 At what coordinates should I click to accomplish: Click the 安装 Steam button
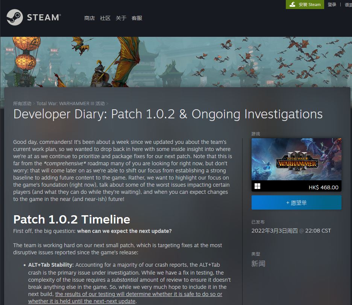(x=305, y=5)
